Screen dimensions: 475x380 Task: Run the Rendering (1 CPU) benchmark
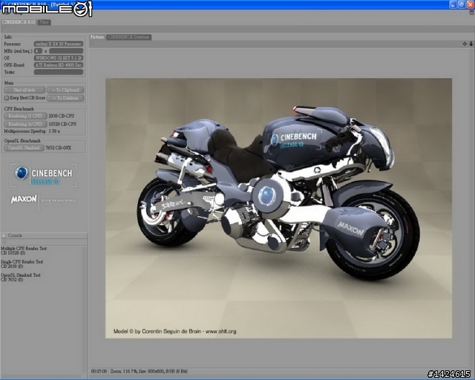click(x=25, y=116)
